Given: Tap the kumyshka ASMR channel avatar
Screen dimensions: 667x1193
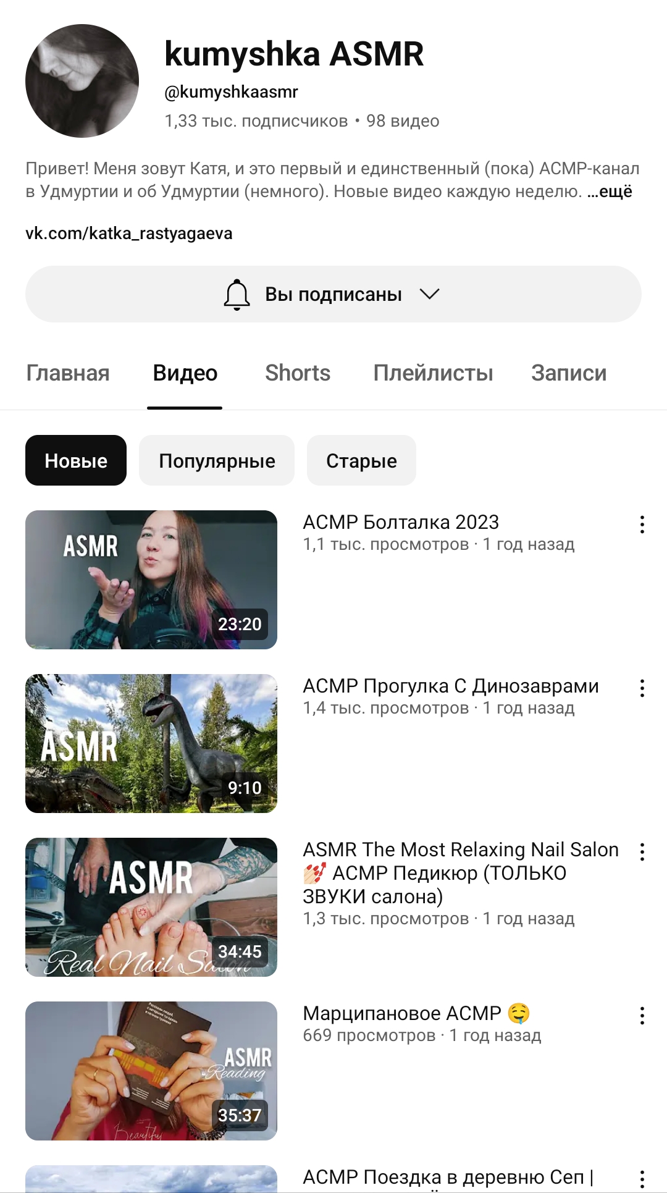Looking at the screenshot, I should tap(82, 81).
